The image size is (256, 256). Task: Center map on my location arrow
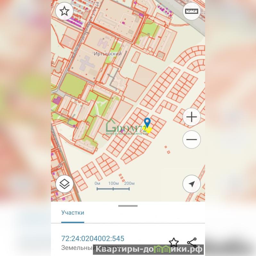pos(192,184)
